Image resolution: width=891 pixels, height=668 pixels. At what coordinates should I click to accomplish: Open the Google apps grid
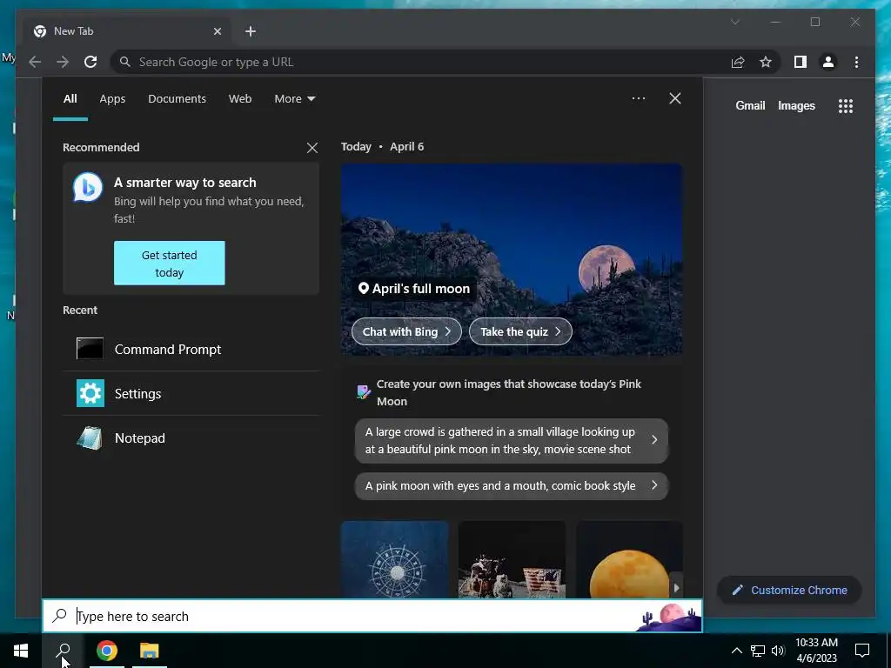click(x=846, y=105)
